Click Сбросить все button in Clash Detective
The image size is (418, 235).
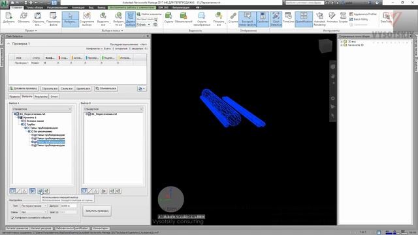50,89
